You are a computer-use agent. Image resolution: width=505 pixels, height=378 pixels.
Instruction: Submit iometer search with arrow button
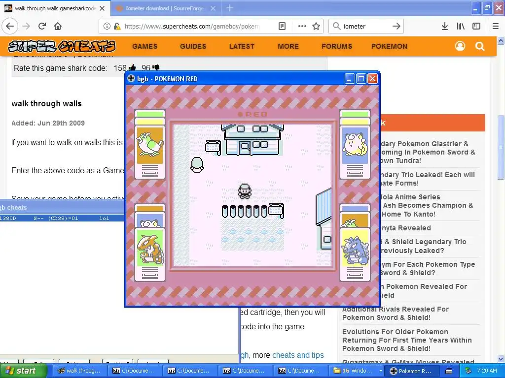tap(397, 26)
